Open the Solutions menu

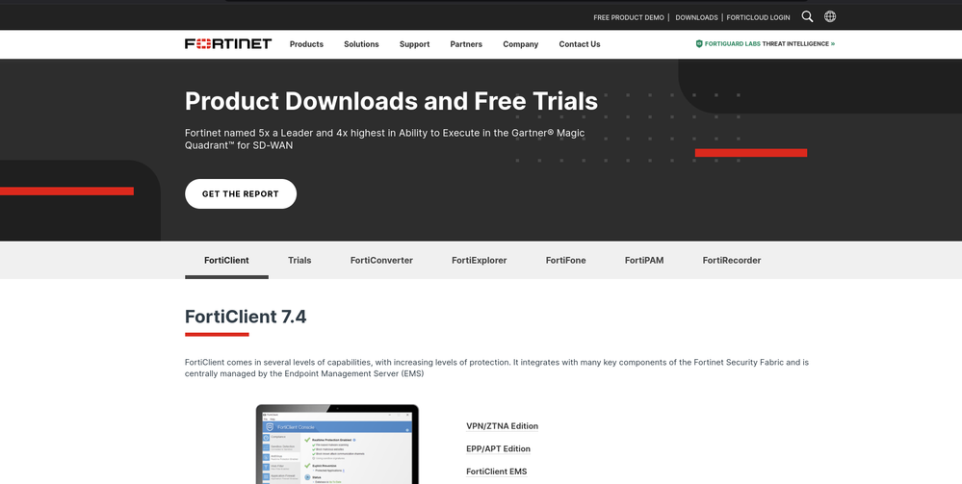pos(361,44)
